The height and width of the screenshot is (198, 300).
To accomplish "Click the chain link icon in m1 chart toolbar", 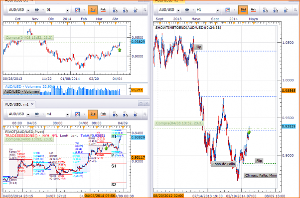I will 37,114.
